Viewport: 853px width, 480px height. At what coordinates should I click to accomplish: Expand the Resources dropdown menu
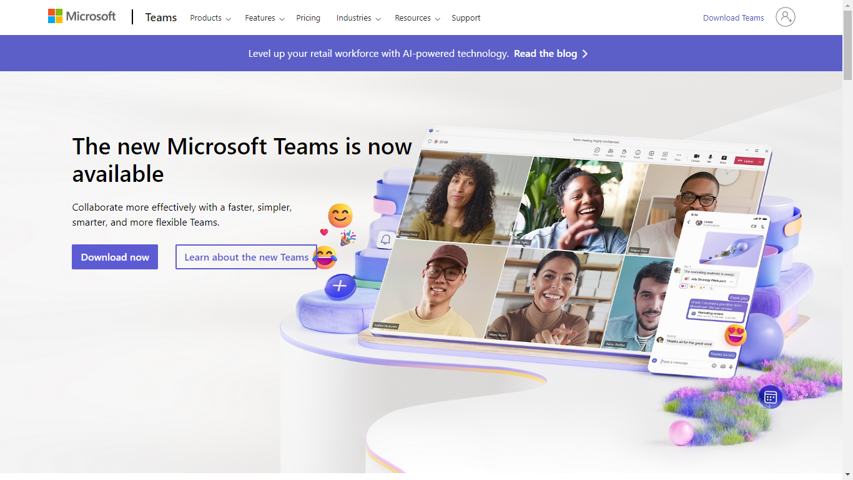(x=418, y=18)
